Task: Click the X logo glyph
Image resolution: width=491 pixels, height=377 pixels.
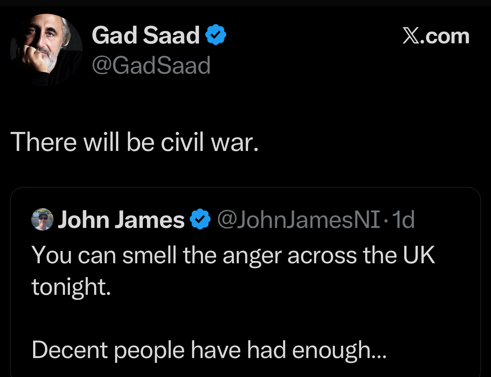Action: (x=411, y=36)
